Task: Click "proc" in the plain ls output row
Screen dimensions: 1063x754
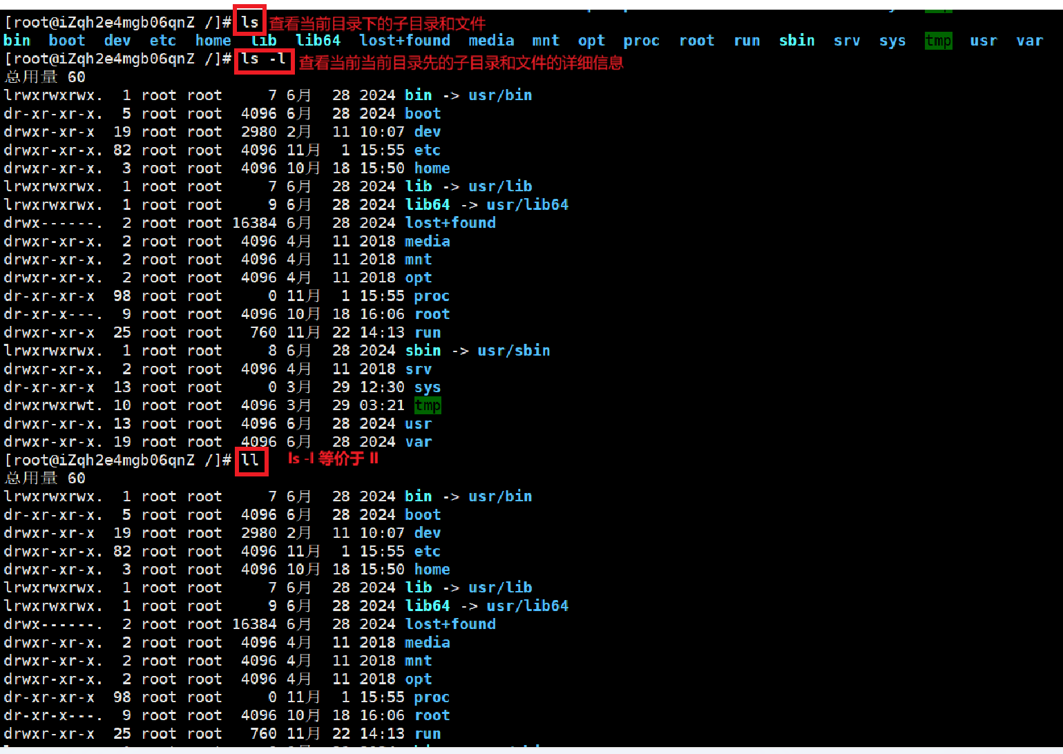Action: [x=642, y=41]
